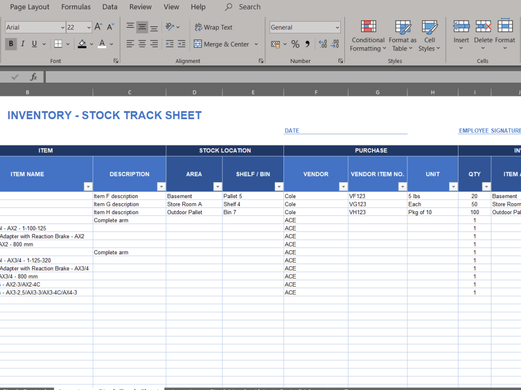Open the General number format dropdown
This screenshot has width=521, height=390.
point(337,27)
